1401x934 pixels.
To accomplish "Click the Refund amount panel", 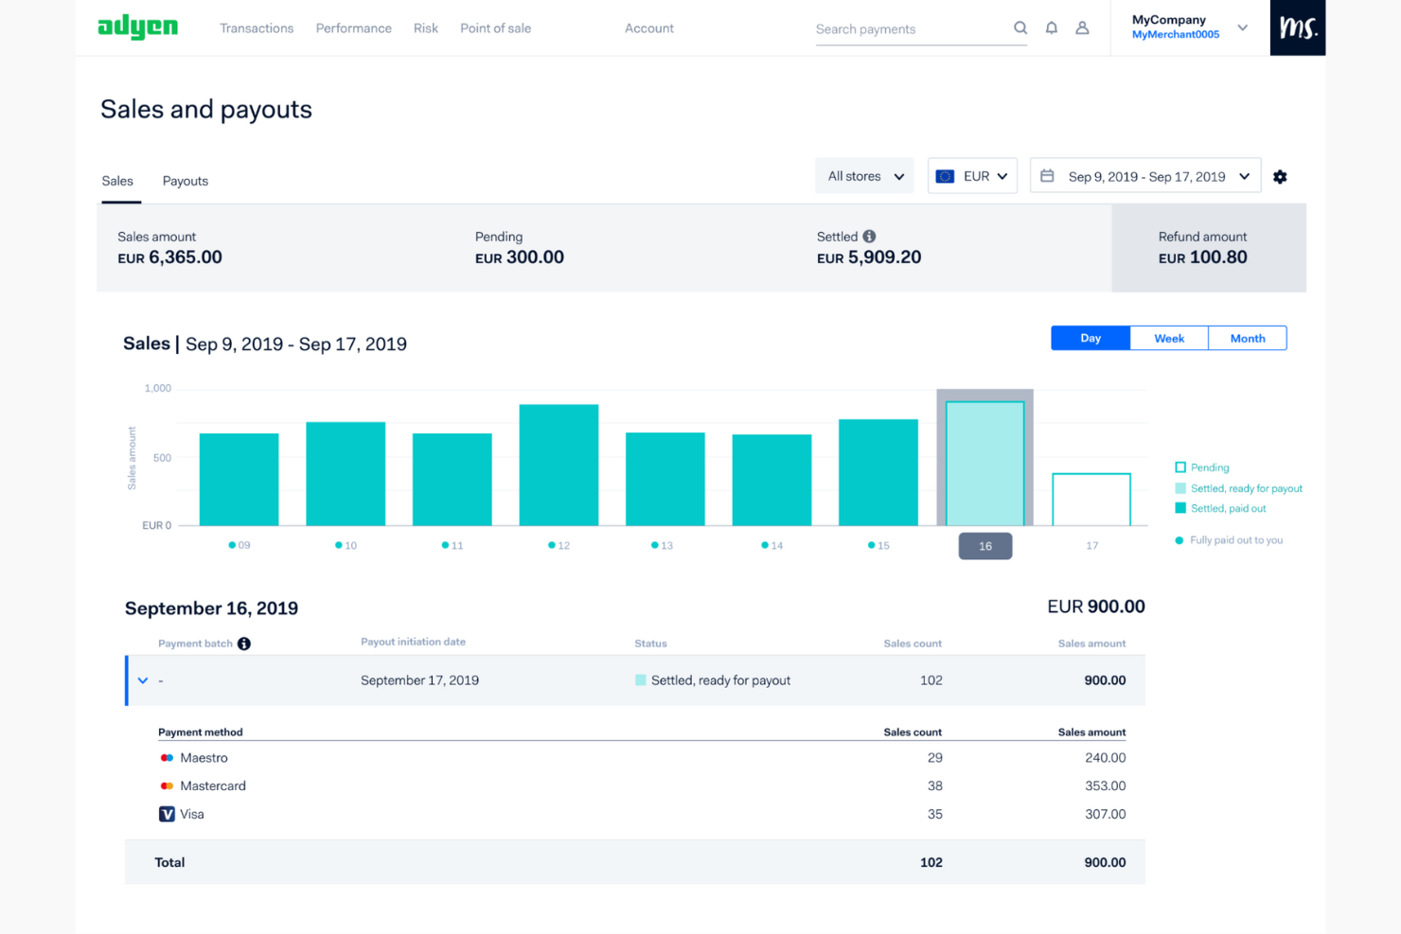I will click(x=1209, y=248).
